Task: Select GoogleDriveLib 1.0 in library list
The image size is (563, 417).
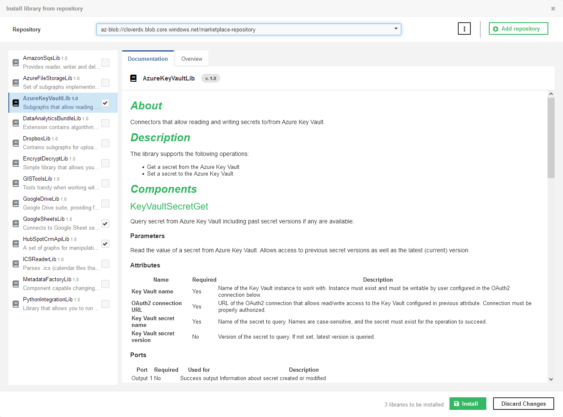Action: (x=63, y=203)
